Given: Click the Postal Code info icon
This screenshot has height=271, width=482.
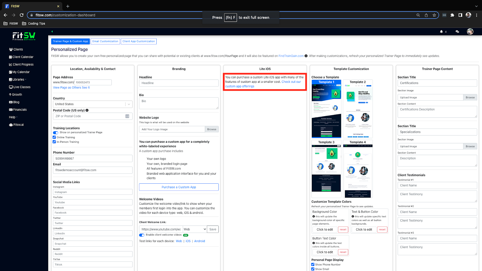Looking at the screenshot, I should [87, 110].
